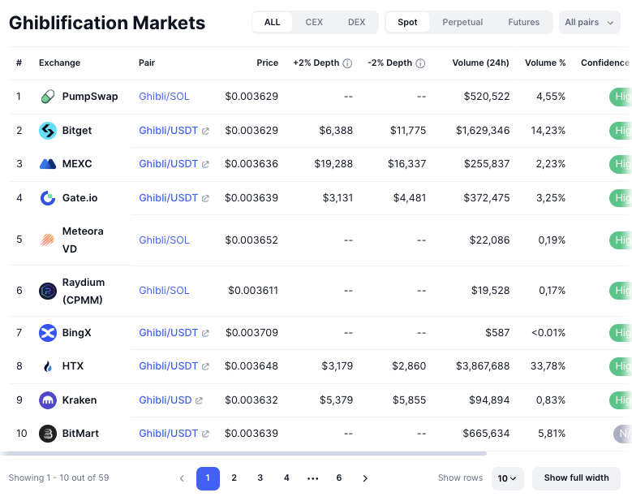This screenshot has height=497, width=632.
Task: Go to the next page arrow
Action: 365,478
